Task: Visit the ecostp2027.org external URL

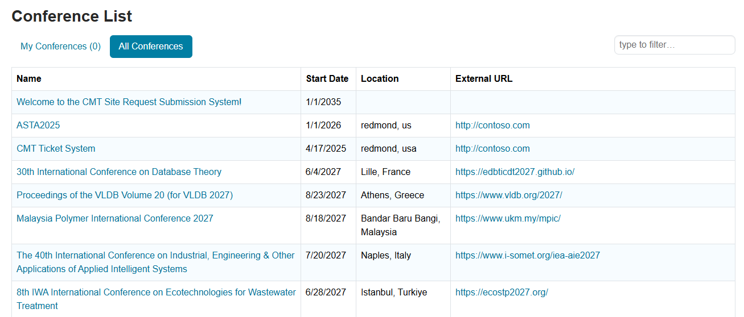Action: (x=502, y=293)
